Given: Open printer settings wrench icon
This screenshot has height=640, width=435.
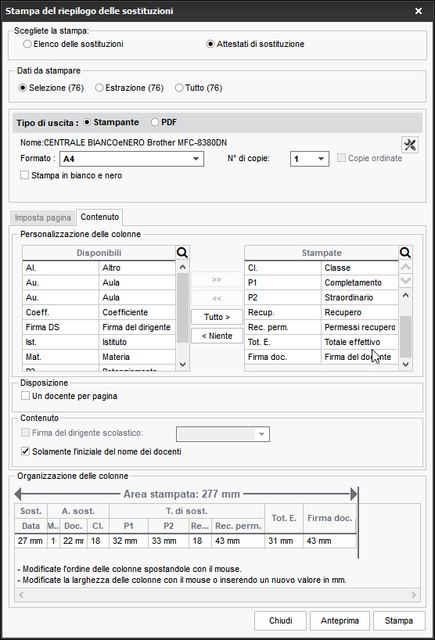Looking at the screenshot, I should [410, 145].
